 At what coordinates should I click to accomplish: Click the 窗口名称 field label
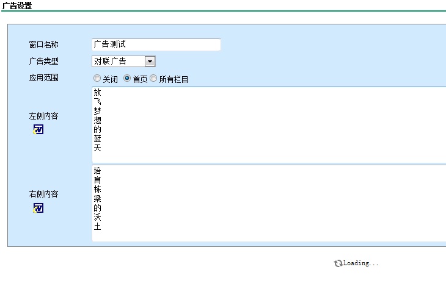click(x=43, y=45)
